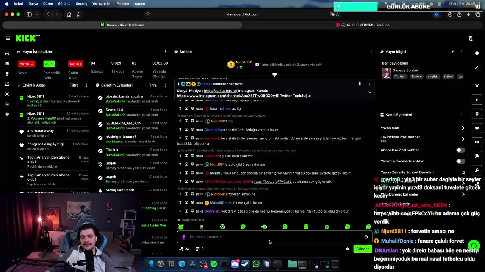Viewport: 485px width, 272px height.
Task: Click username MuhalifDeniz in chat
Action: pos(221,203)
